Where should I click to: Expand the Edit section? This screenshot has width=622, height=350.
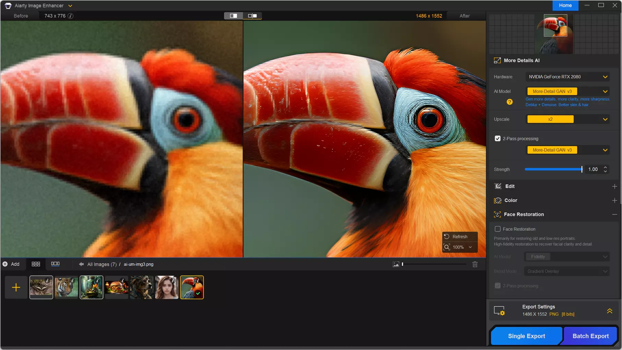coord(614,186)
